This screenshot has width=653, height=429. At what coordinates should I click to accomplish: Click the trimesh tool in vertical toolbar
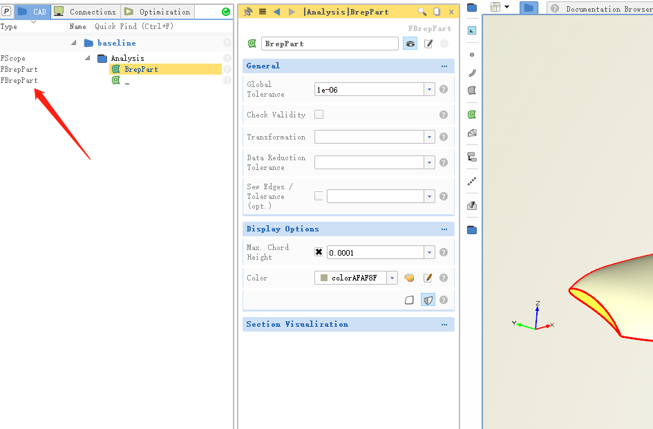472,133
